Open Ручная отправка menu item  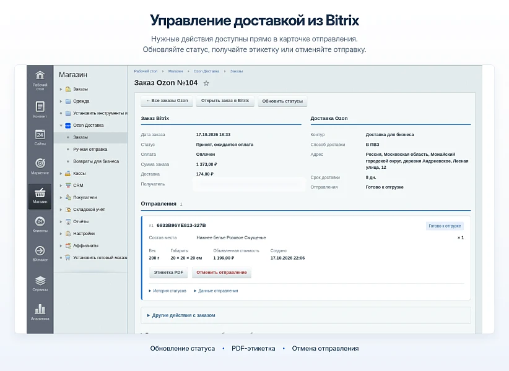coord(90,150)
